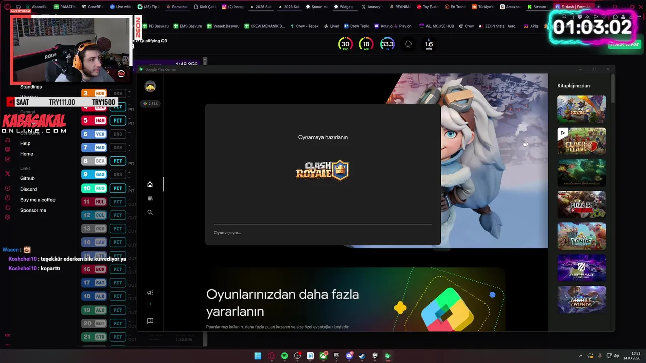Open the Windows Start button

pyautogui.click(x=258, y=356)
